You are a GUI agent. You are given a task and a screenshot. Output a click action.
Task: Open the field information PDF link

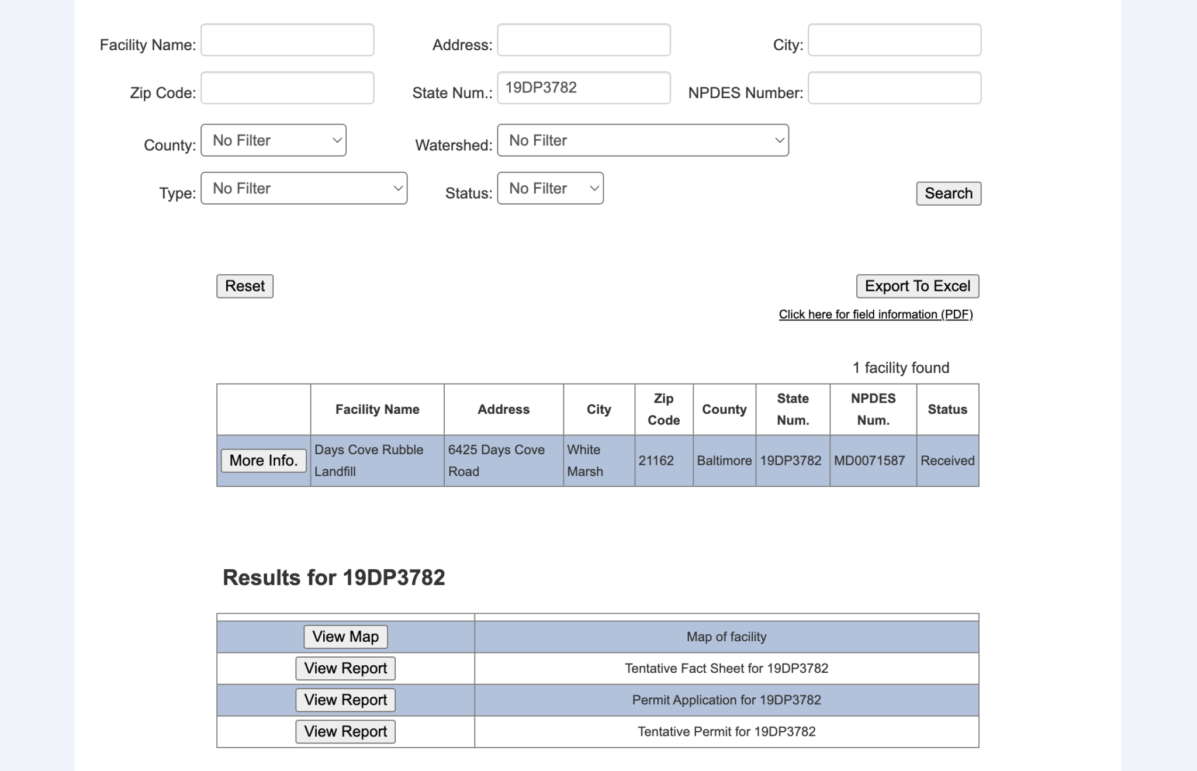[x=876, y=314]
